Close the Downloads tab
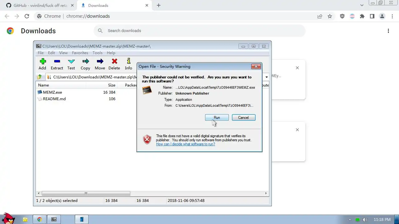 [146, 5]
